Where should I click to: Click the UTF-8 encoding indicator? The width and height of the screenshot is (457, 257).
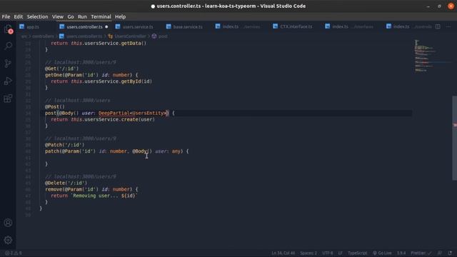(328, 253)
